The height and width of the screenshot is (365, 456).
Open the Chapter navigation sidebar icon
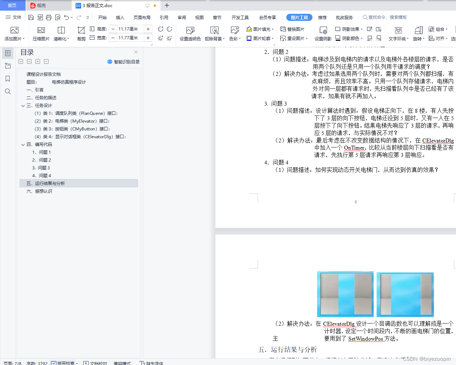pos(8,66)
